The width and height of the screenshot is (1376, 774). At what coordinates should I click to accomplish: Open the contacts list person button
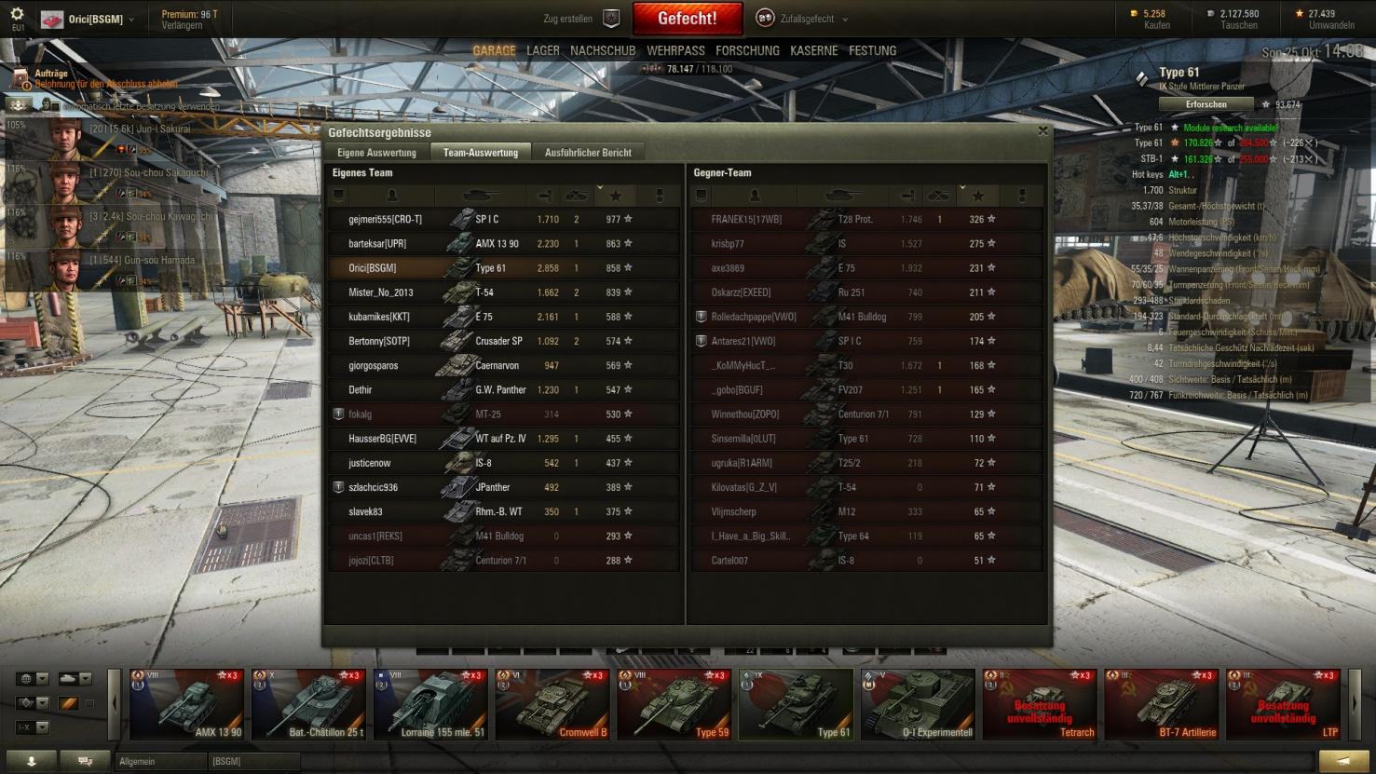coord(31,761)
